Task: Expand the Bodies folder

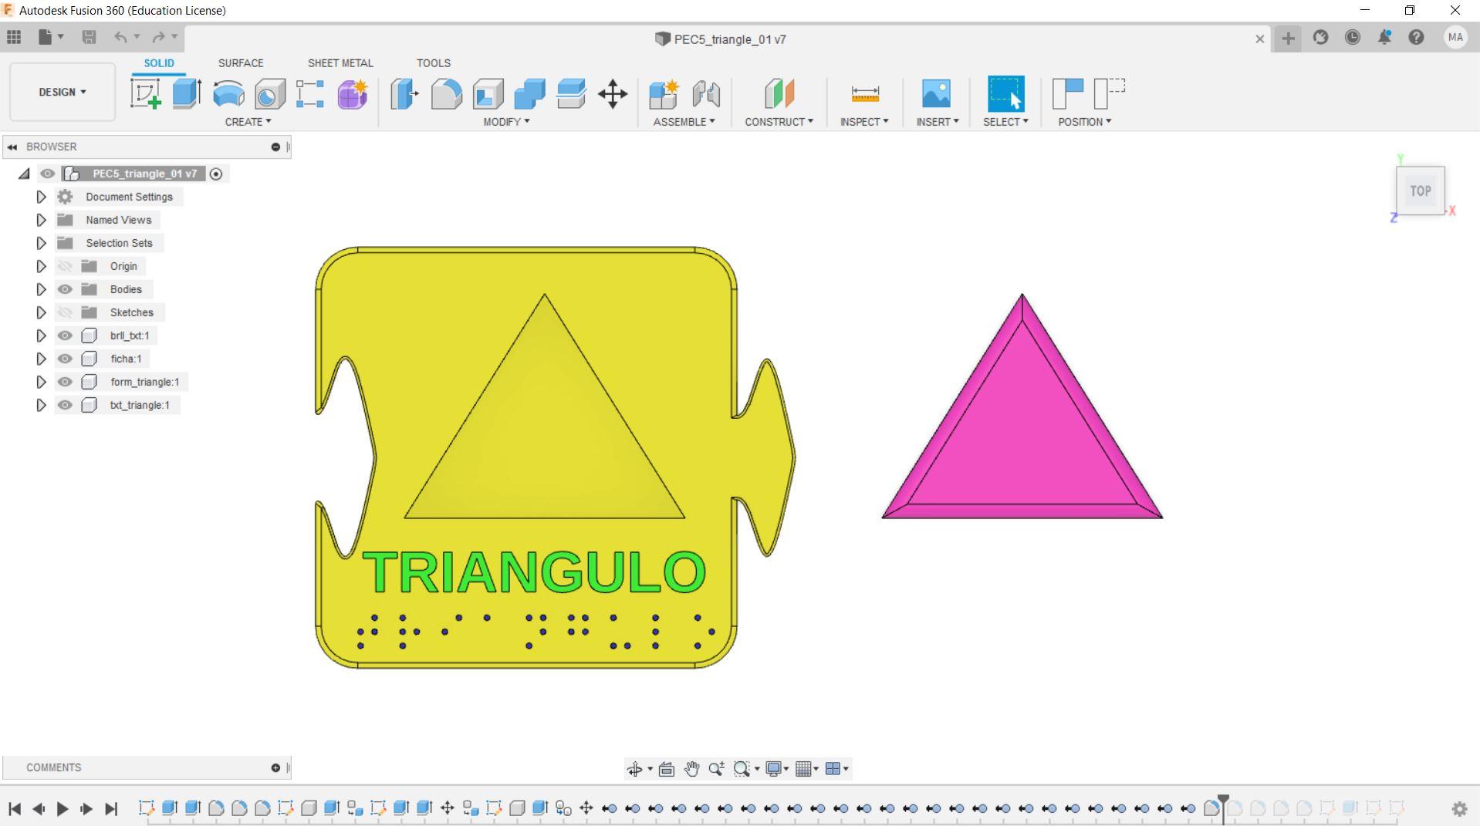Action: pos(41,289)
